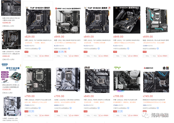Screen dimensions: 174x123
Task: Check compare box for ¥829 TUF B460M-PLUS
Action: tap(26, 56)
